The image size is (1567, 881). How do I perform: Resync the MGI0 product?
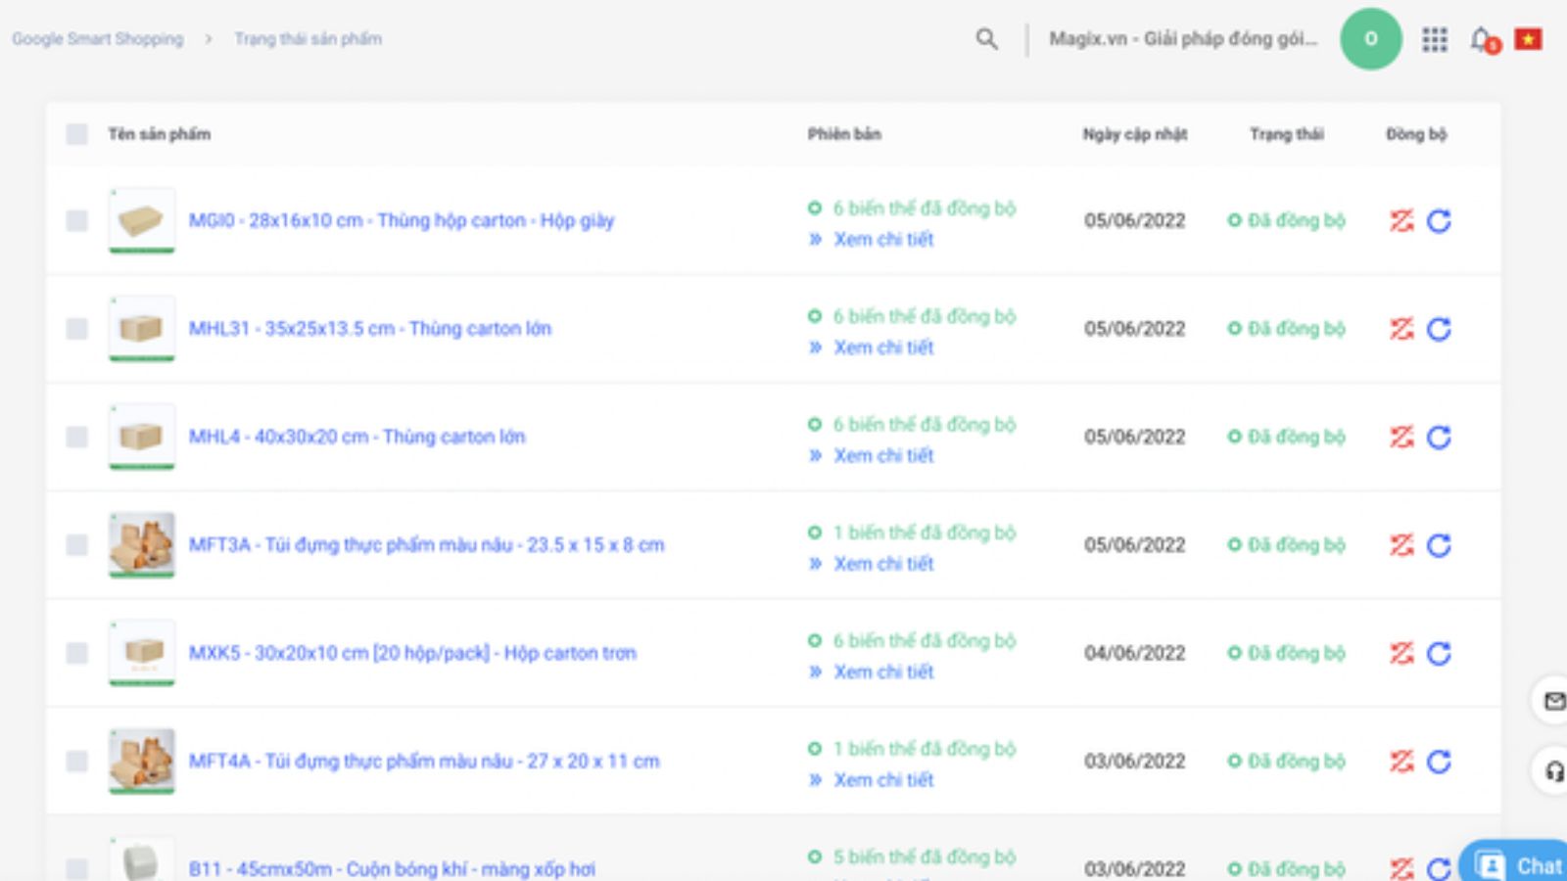click(x=1439, y=221)
